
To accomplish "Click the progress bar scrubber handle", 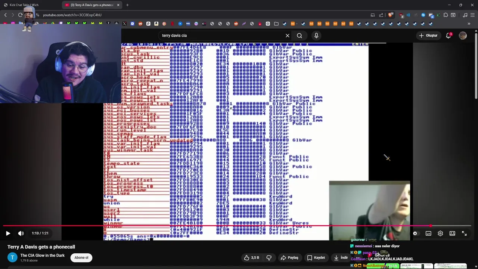I will pyautogui.click(x=431, y=226).
